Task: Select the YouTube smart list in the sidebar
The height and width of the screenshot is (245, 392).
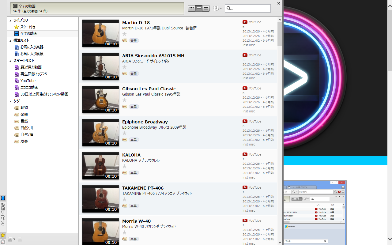Action: (28, 81)
